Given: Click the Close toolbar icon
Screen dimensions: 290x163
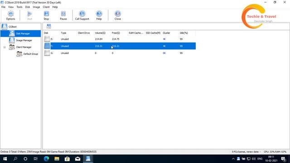Looking at the screenshot, I should (118, 15).
